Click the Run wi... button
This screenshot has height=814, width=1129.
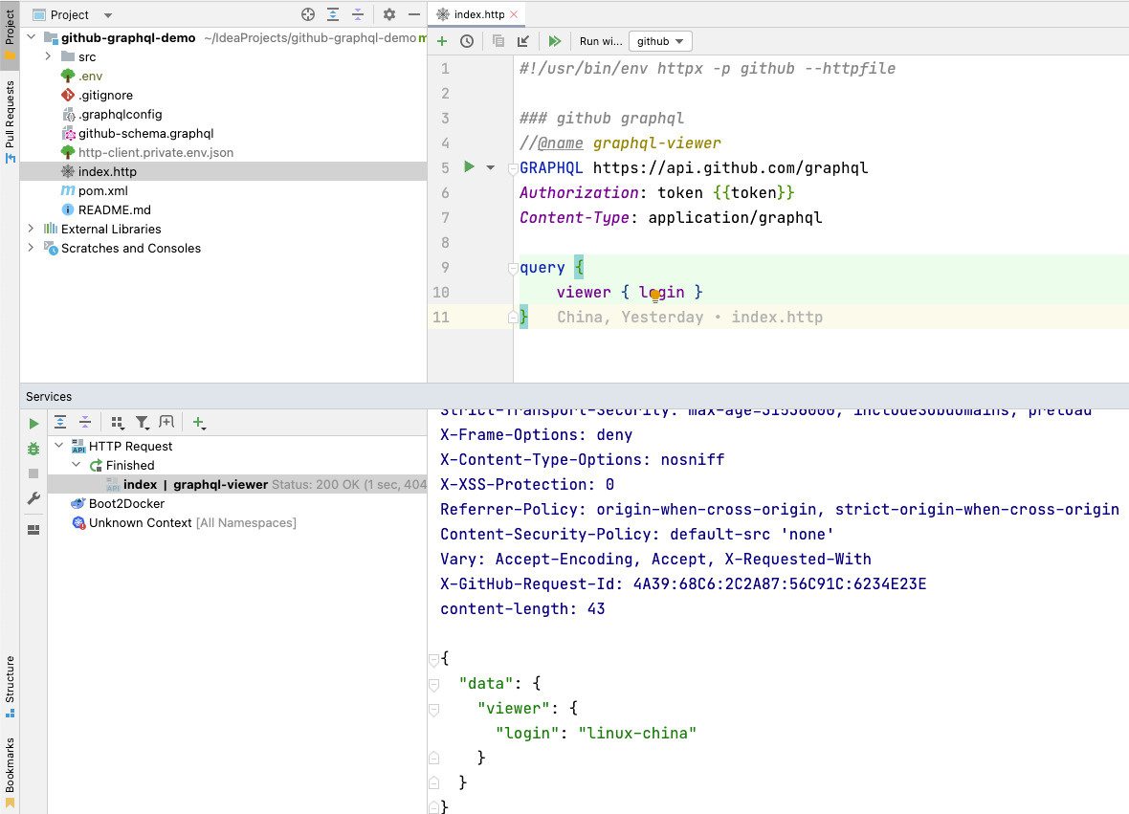point(600,41)
